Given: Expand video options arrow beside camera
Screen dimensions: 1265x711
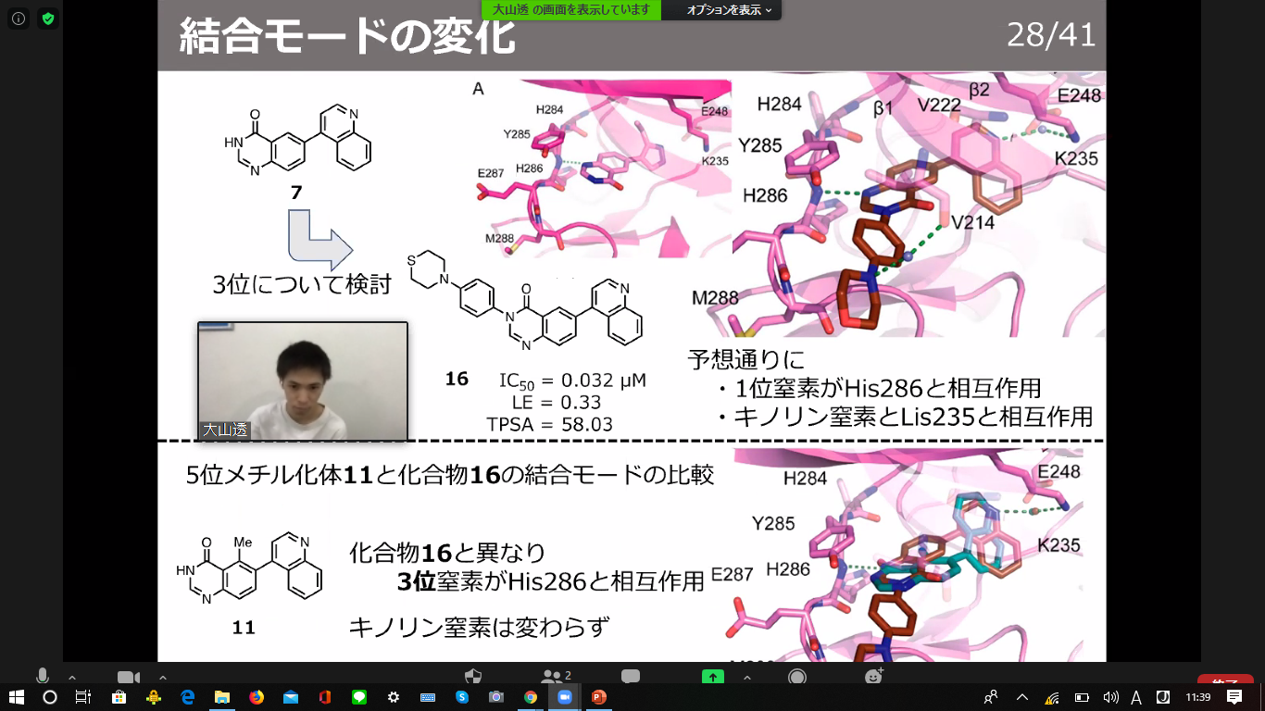Looking at the screenshot, I should tap(163, 677).
